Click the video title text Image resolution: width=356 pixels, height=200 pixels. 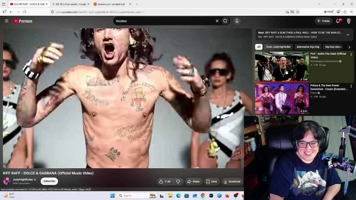(x=48, y=173)
